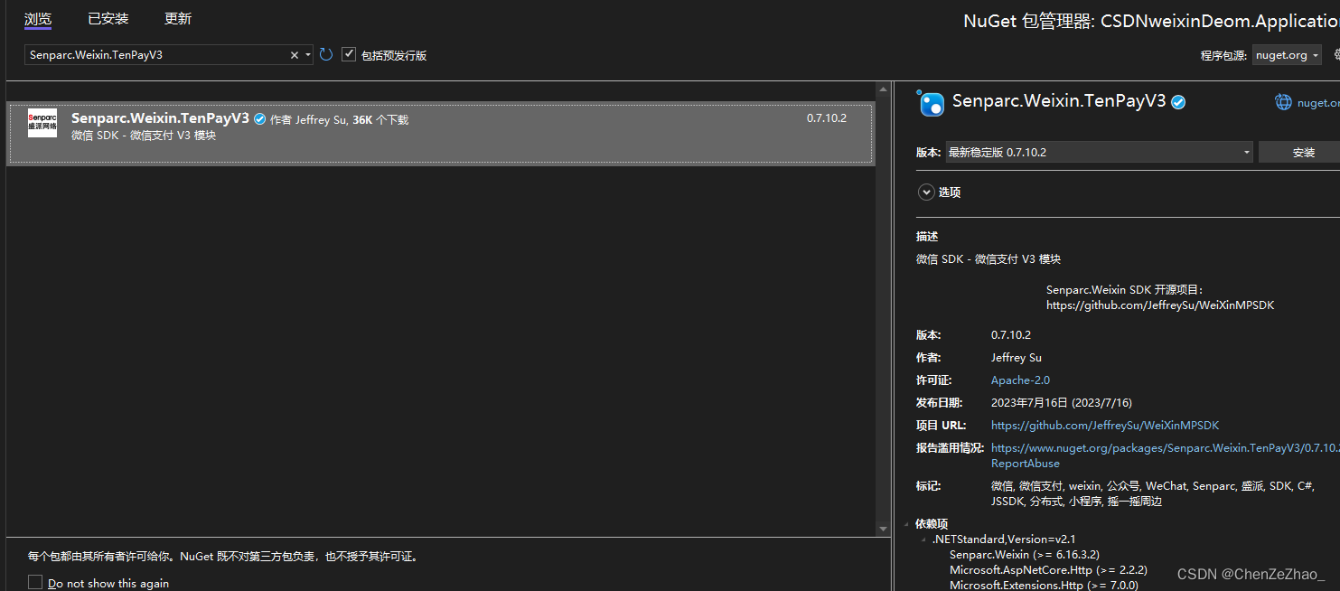
Task: Open the nuget.org link beside the globe
Action: (x=1318, y=103)
